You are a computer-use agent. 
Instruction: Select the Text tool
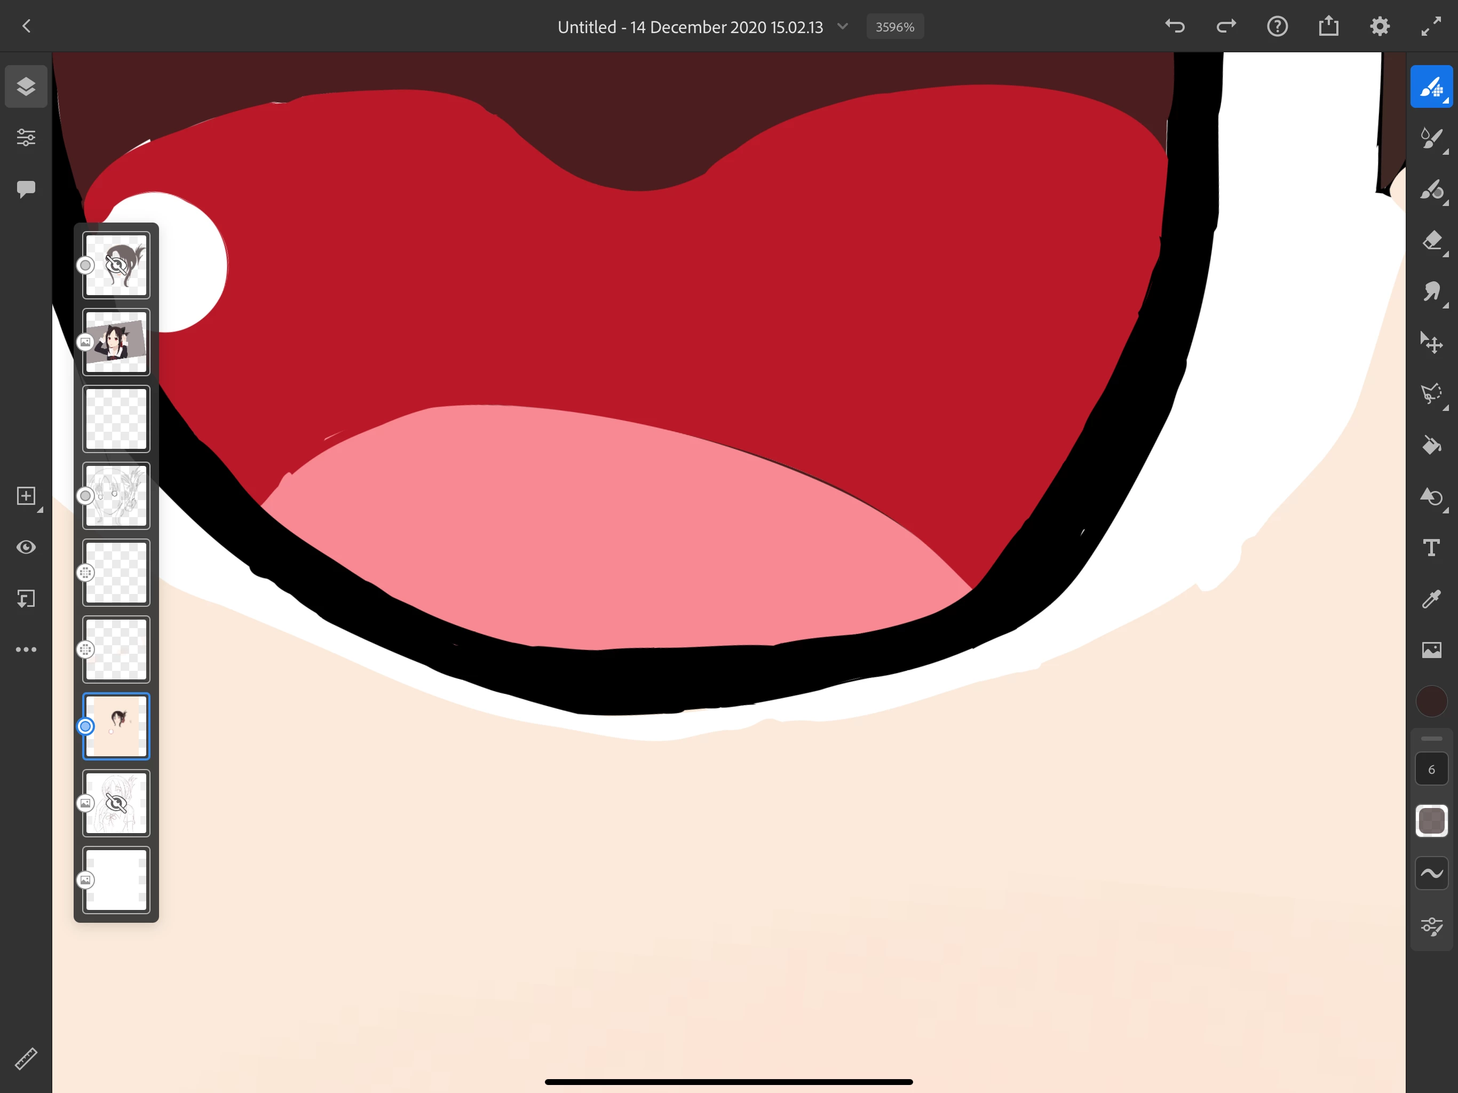[1431, 548]
